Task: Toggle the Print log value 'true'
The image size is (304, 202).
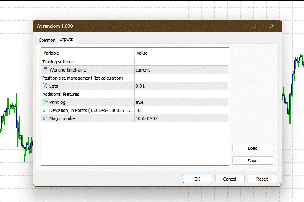Action: coord(181,102)
